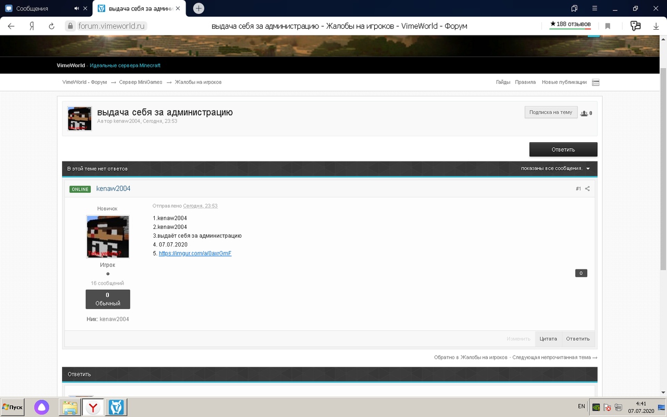The width and height of the screenshot is (667, 417).
Task: Click the Идеальные сервера Minecraft tagline
Action: tap(125, 66)
